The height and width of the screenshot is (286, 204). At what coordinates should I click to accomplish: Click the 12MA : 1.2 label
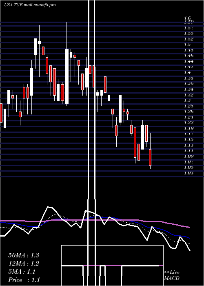(24, 264)
